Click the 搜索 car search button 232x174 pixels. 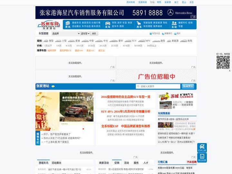(x=94, y=34)
